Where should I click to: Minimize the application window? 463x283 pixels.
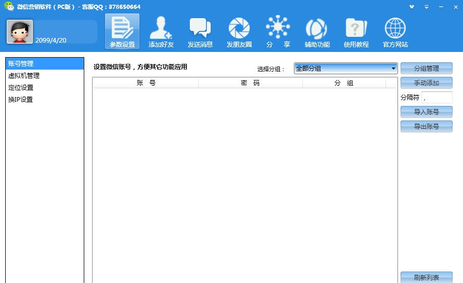pos(441,7)
